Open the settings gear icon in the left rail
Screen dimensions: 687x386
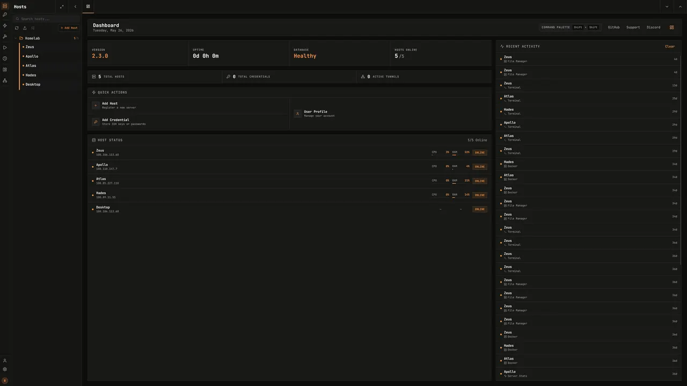[x=5, y=369]
